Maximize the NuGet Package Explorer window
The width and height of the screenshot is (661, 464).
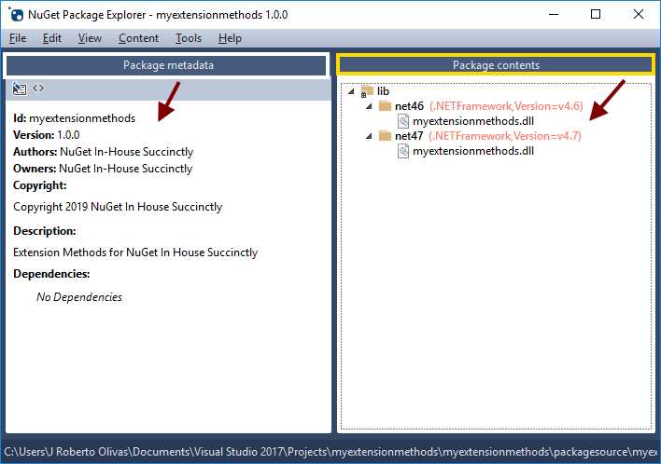596,14
